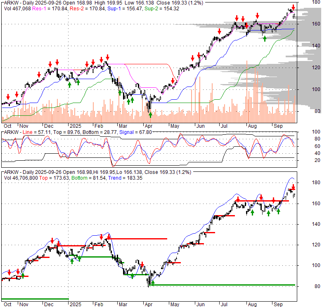The image size is (322, 307).
Task: Click the 80 price label on top chart
Action: pos(317,111)
